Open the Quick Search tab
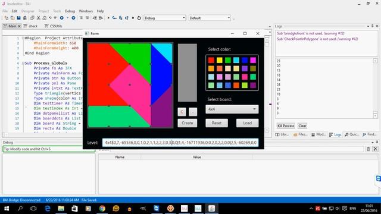 point(352,134)
